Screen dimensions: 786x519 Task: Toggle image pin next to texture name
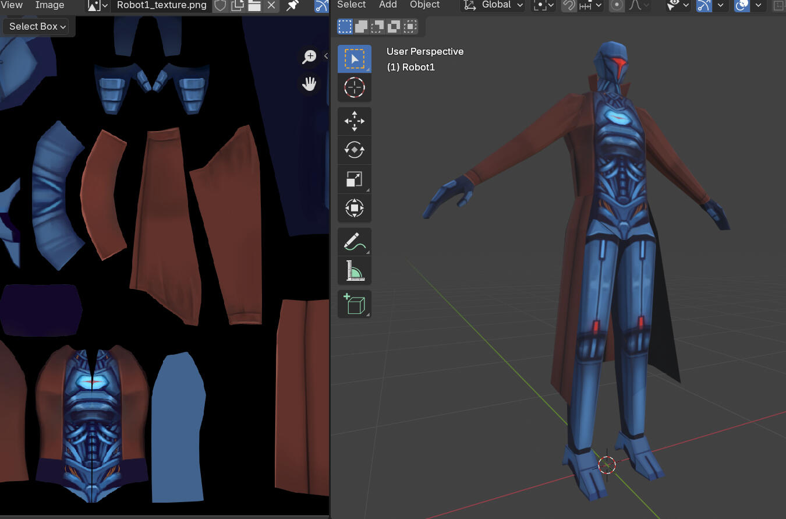(292, 6)
